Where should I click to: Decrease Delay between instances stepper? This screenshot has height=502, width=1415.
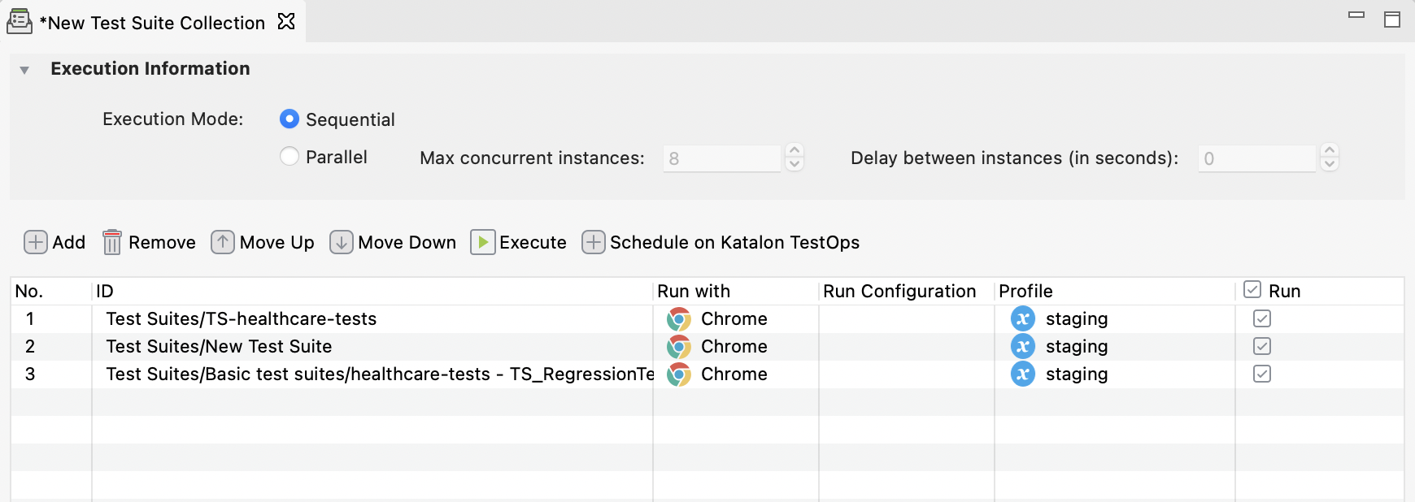coord(1330,164)
